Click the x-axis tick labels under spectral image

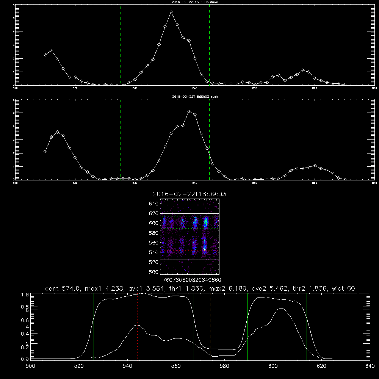192,280
